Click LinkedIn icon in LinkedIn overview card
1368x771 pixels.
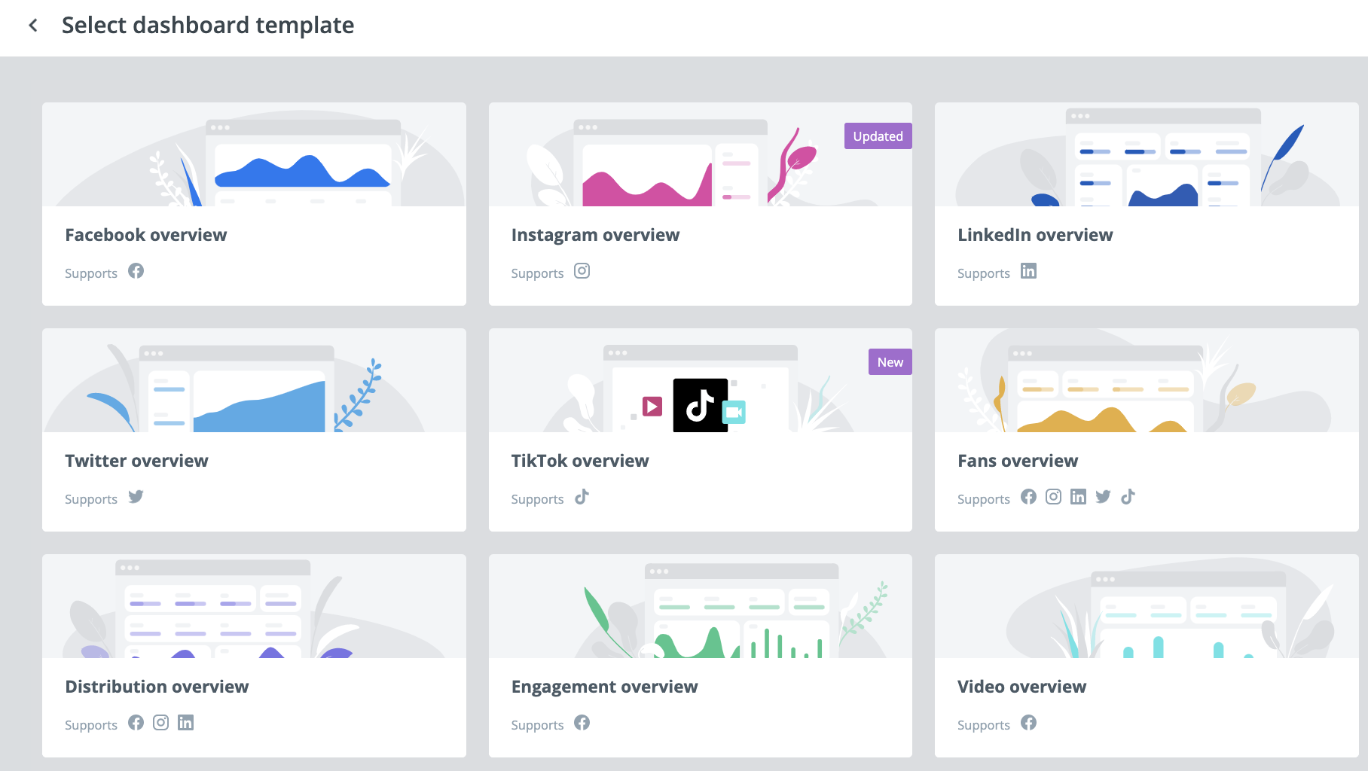coord(1028,271)
